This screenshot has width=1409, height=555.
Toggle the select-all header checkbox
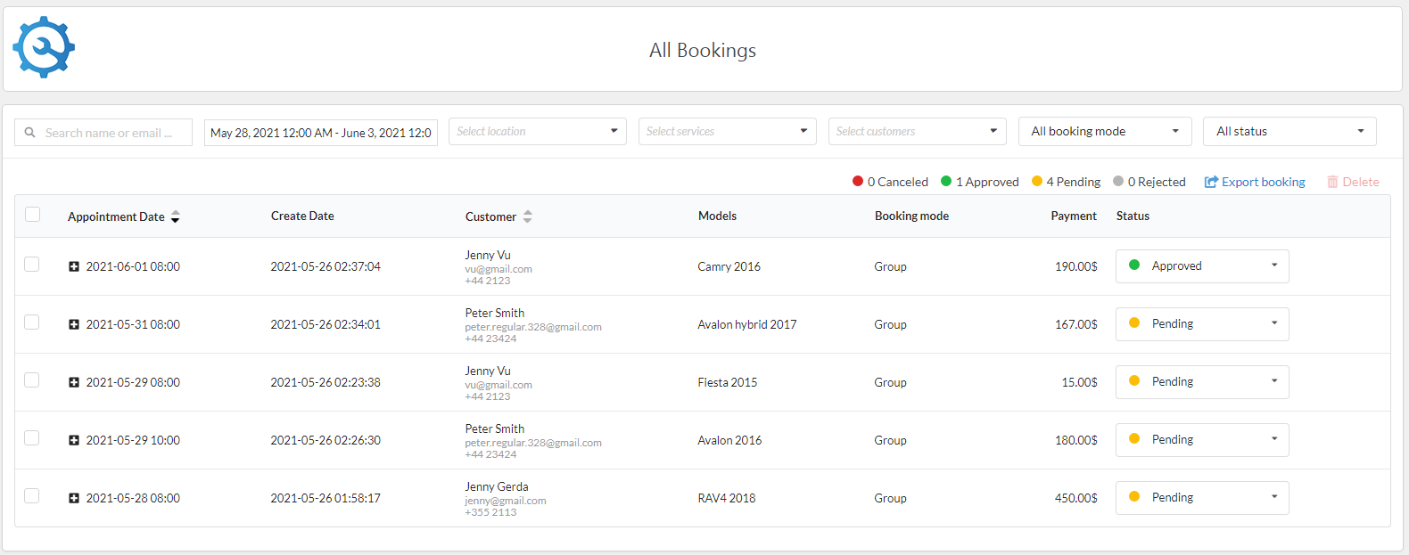(33, 215)
